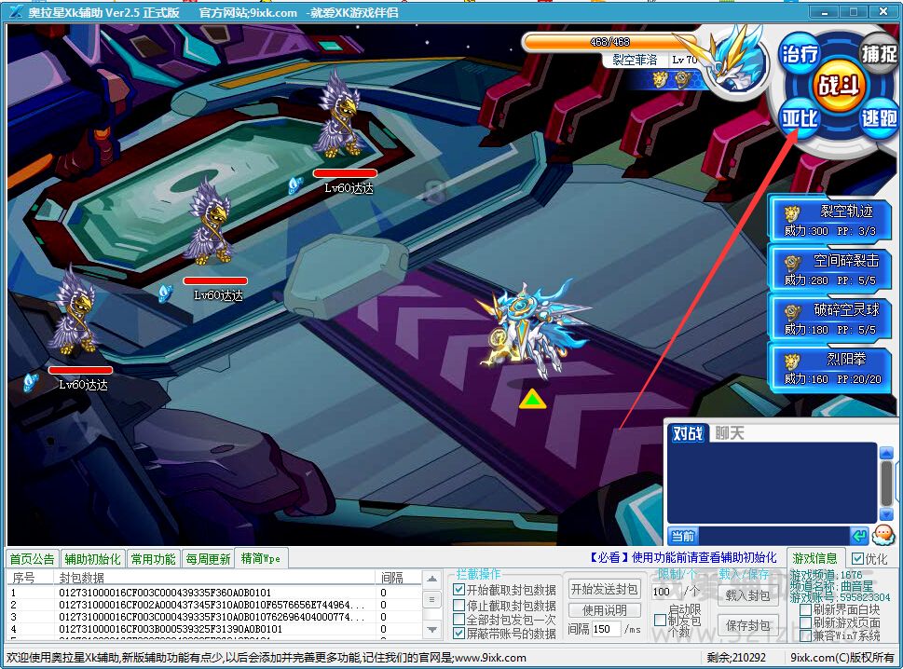Minimize the 奥拉星Xk辅助 window
The image size is (903, 669).
[x=824, y=11]
